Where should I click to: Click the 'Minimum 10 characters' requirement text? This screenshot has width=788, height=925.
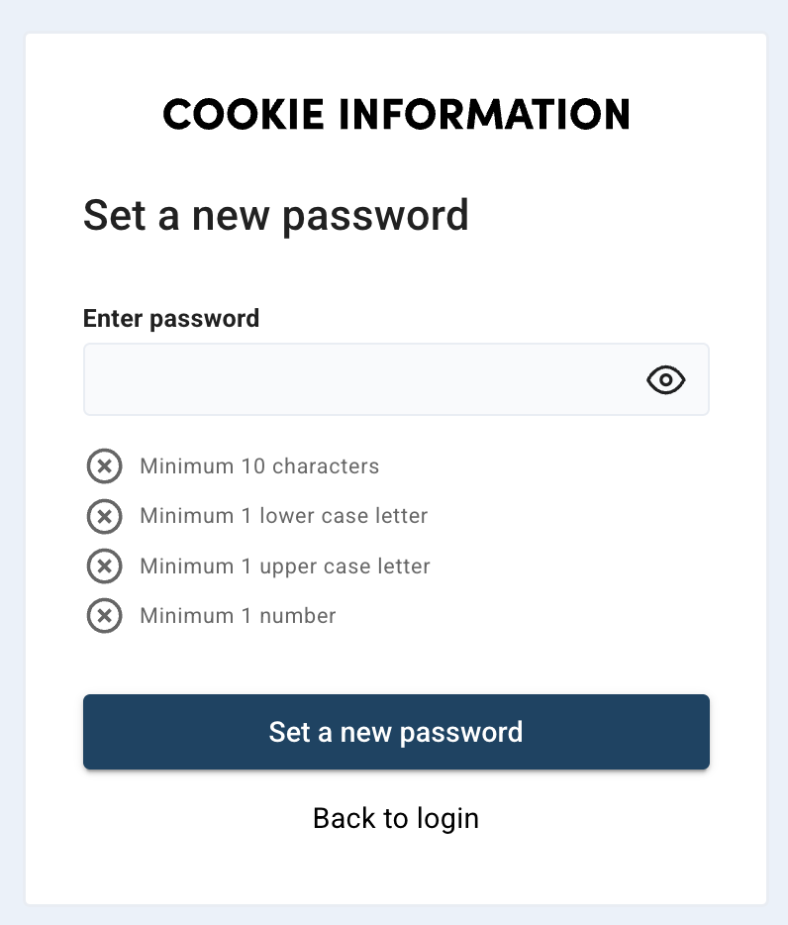click(x=259, y=466)
